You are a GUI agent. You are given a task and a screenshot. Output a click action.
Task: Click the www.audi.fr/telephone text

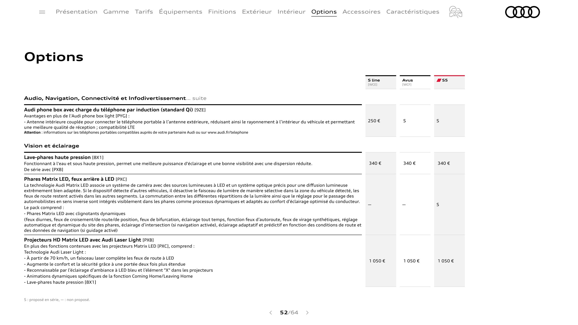point(228,132)
